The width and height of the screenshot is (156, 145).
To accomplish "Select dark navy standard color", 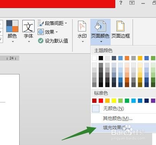I will pyautogui.click(x=146, y=101).
